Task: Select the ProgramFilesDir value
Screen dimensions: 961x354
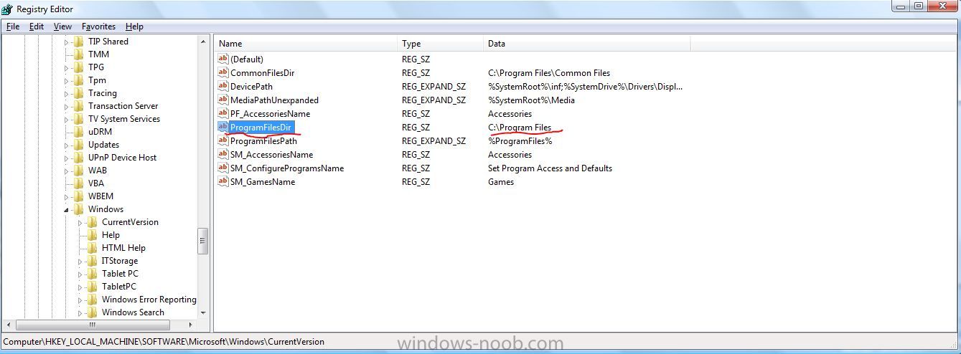Action: [x=260, y=128]
